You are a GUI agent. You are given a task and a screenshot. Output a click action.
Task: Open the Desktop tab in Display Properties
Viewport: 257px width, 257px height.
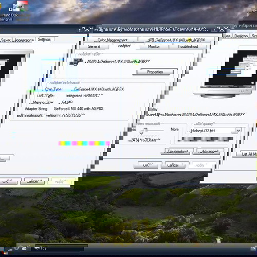tap(241, 36)
